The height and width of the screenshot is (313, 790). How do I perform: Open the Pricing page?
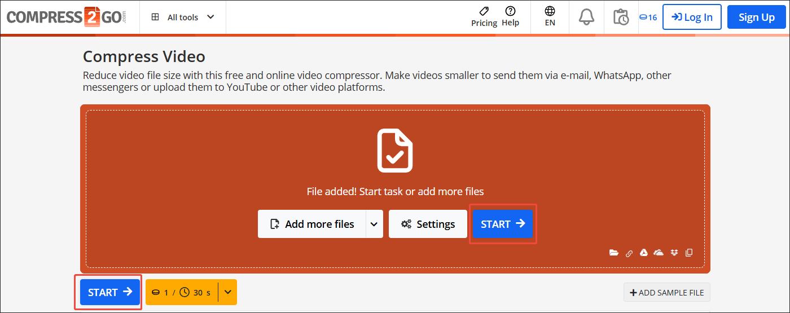[484, 17]
